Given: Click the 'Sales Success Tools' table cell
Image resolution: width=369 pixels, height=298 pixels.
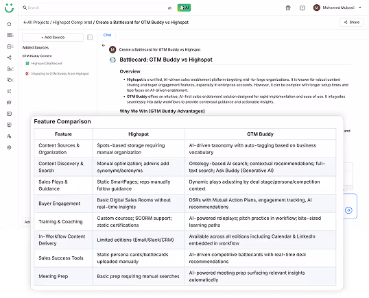Looking at the screenshot, I should [x=63, y=258].
